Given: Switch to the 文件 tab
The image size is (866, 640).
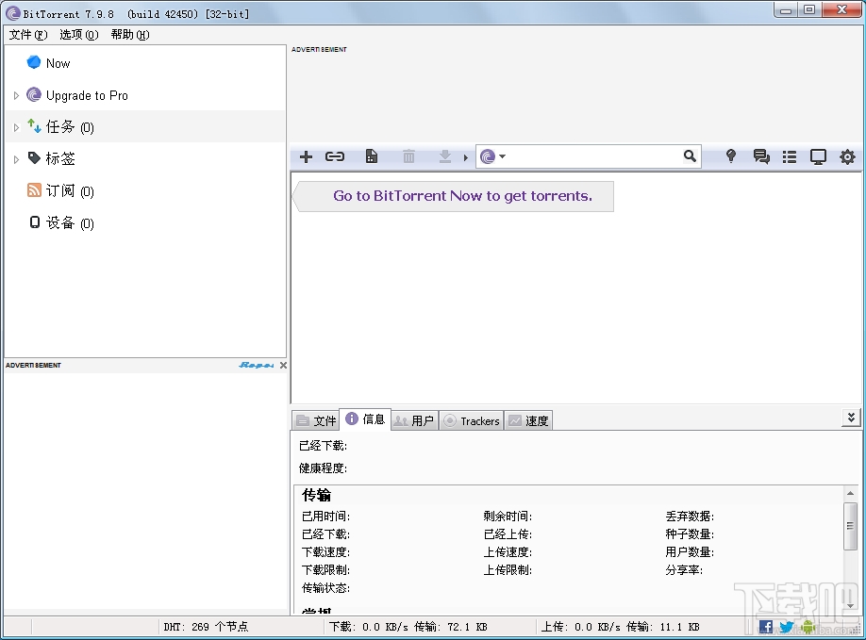Looking at the screenshot, I should (x=315, y=421).
